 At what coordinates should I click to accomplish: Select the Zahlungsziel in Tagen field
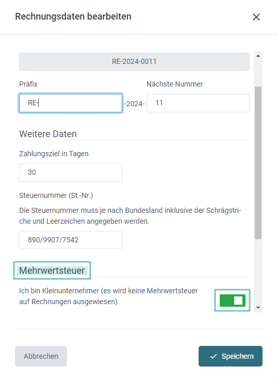point(71,173)
